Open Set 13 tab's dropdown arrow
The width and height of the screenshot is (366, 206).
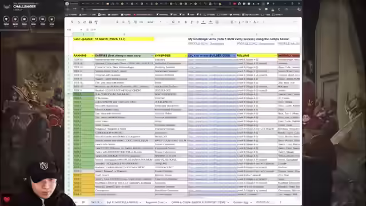point(102,202)
